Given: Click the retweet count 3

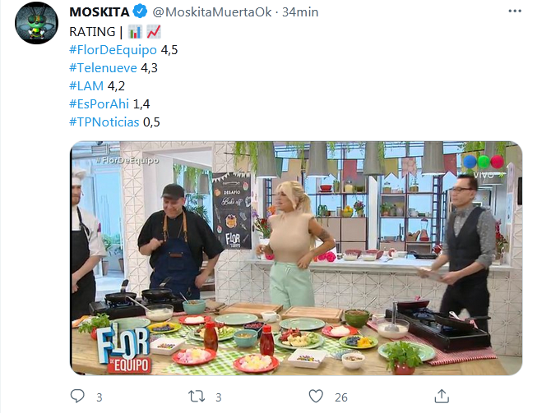Looking at the screenshot, I should point(219,397).
